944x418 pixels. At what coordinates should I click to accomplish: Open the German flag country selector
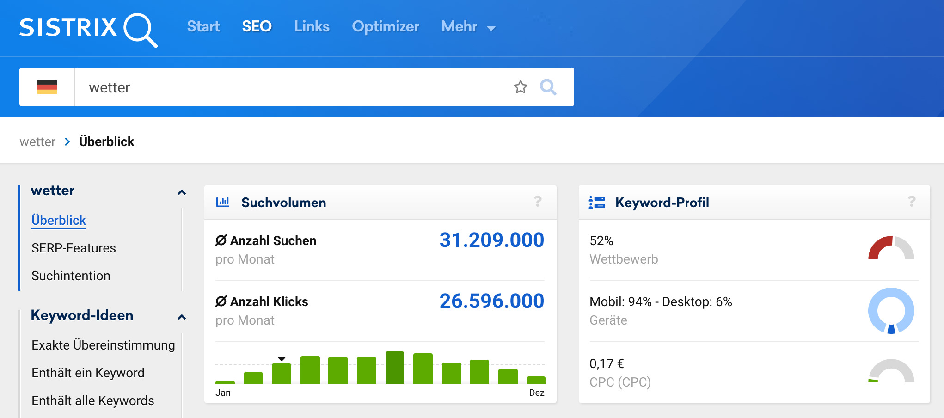(47, 87)
